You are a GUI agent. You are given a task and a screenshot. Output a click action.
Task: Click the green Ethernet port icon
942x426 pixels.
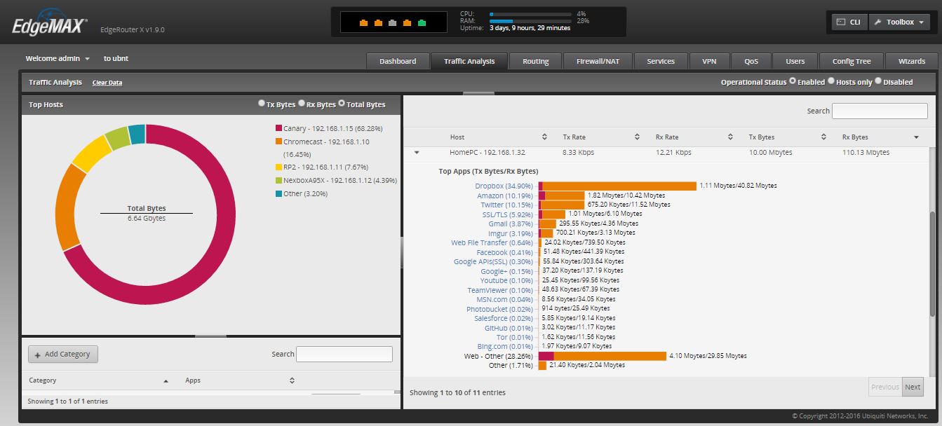[x=422, y=23]
